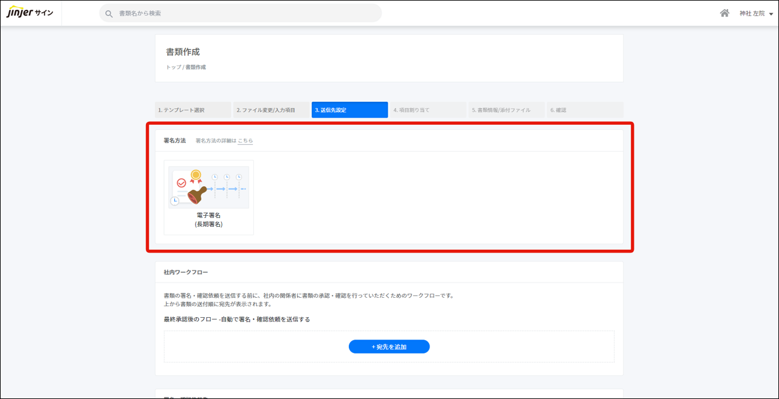779x399 pixels.
Task: Select the active 3. 送信先設定 step
Action: (x=349, y=110)
